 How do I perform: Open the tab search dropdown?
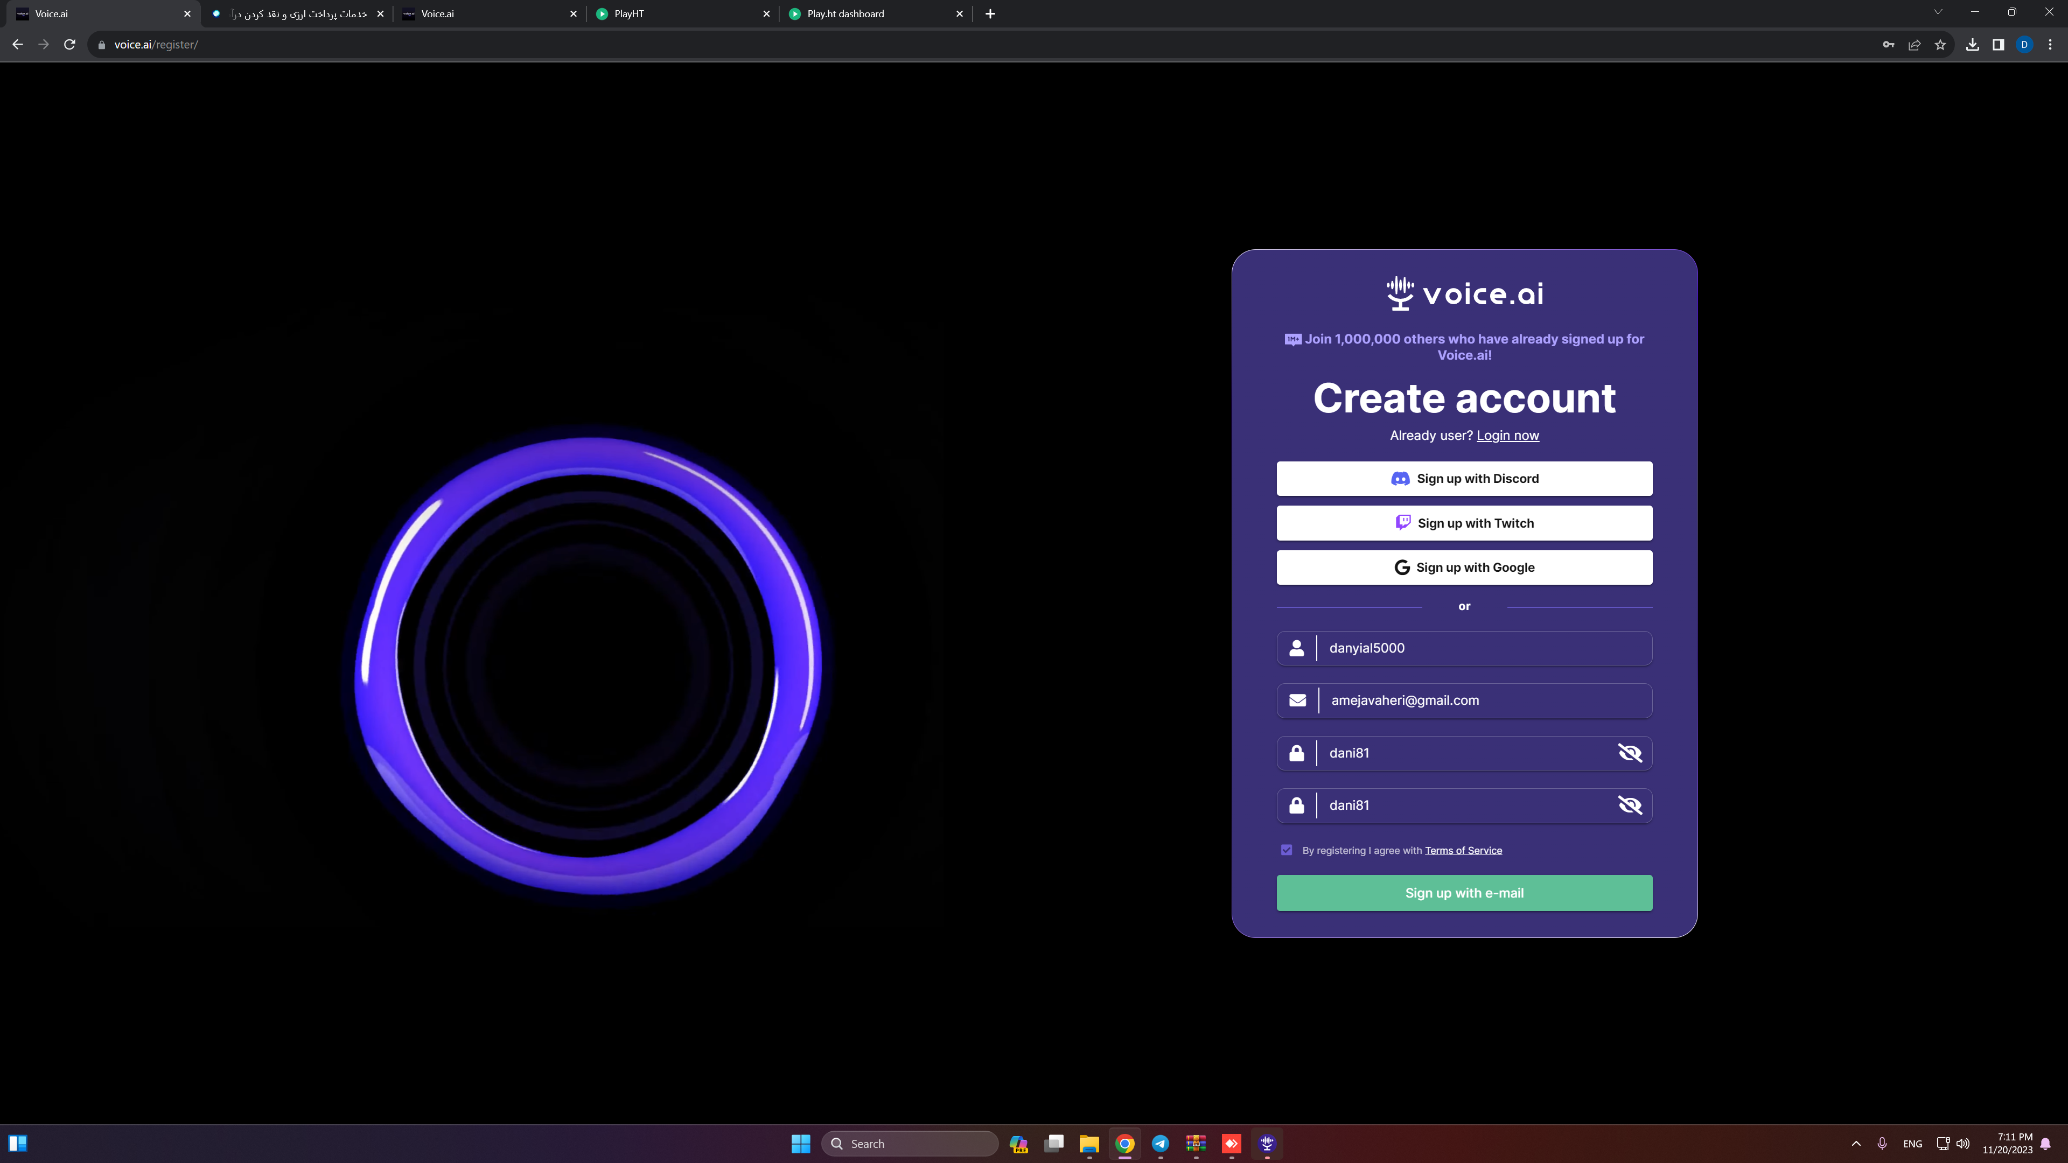1937,12
